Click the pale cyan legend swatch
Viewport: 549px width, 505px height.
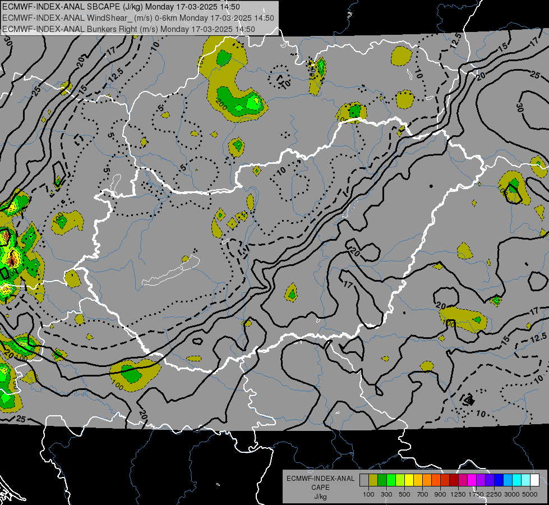pyautogui.click(x=526, y=480)
